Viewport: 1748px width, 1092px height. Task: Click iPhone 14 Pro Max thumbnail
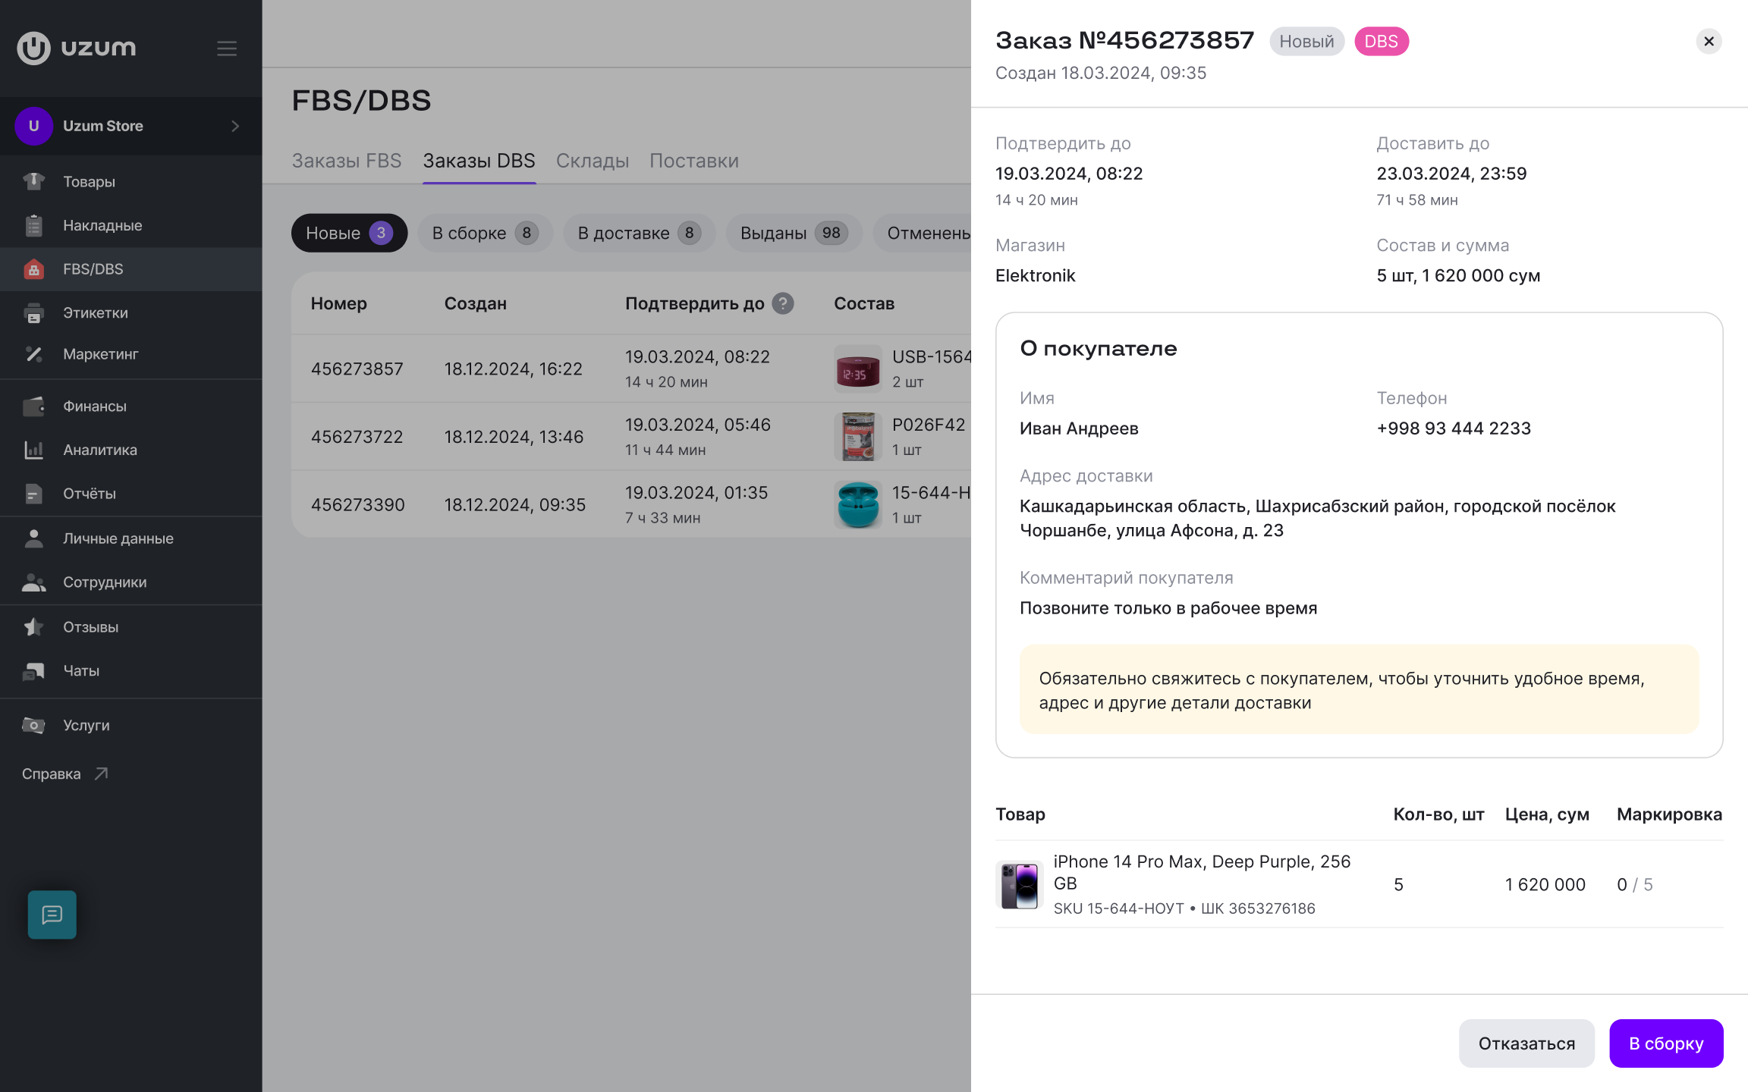(1020, 884)
